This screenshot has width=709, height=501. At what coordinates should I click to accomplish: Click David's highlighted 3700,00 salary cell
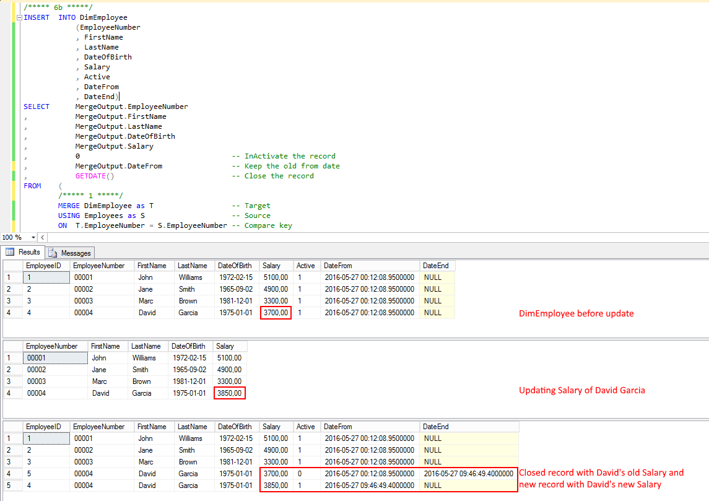tap(275, 312)
